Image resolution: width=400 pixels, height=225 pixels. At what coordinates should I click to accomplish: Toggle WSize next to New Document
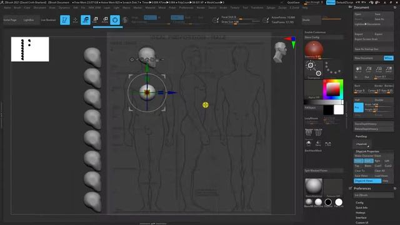coord(389,58)
